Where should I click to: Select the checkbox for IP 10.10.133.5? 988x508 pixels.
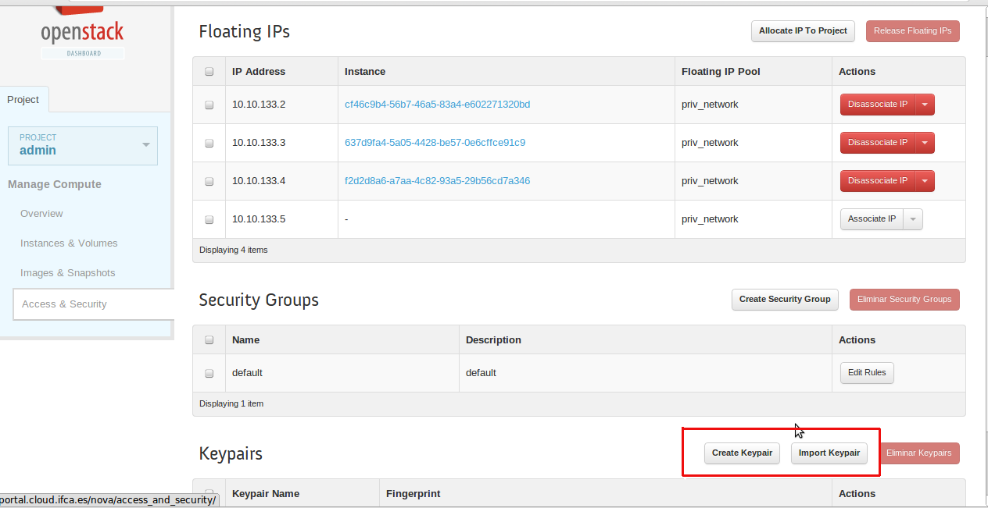(x=209, y=219)
